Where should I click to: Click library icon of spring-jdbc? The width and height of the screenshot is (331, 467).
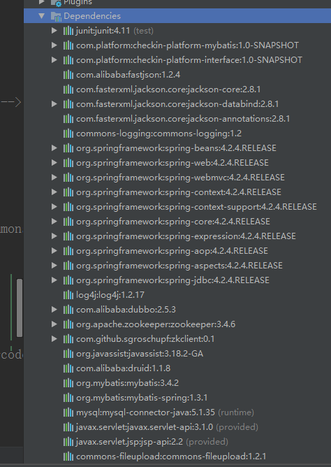[x=68, y=280]
